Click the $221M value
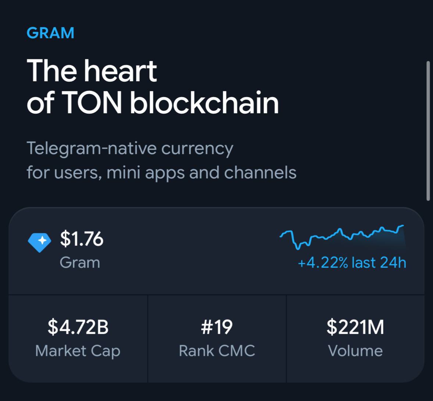Screen dimensions: 433x401 (355, 327)
